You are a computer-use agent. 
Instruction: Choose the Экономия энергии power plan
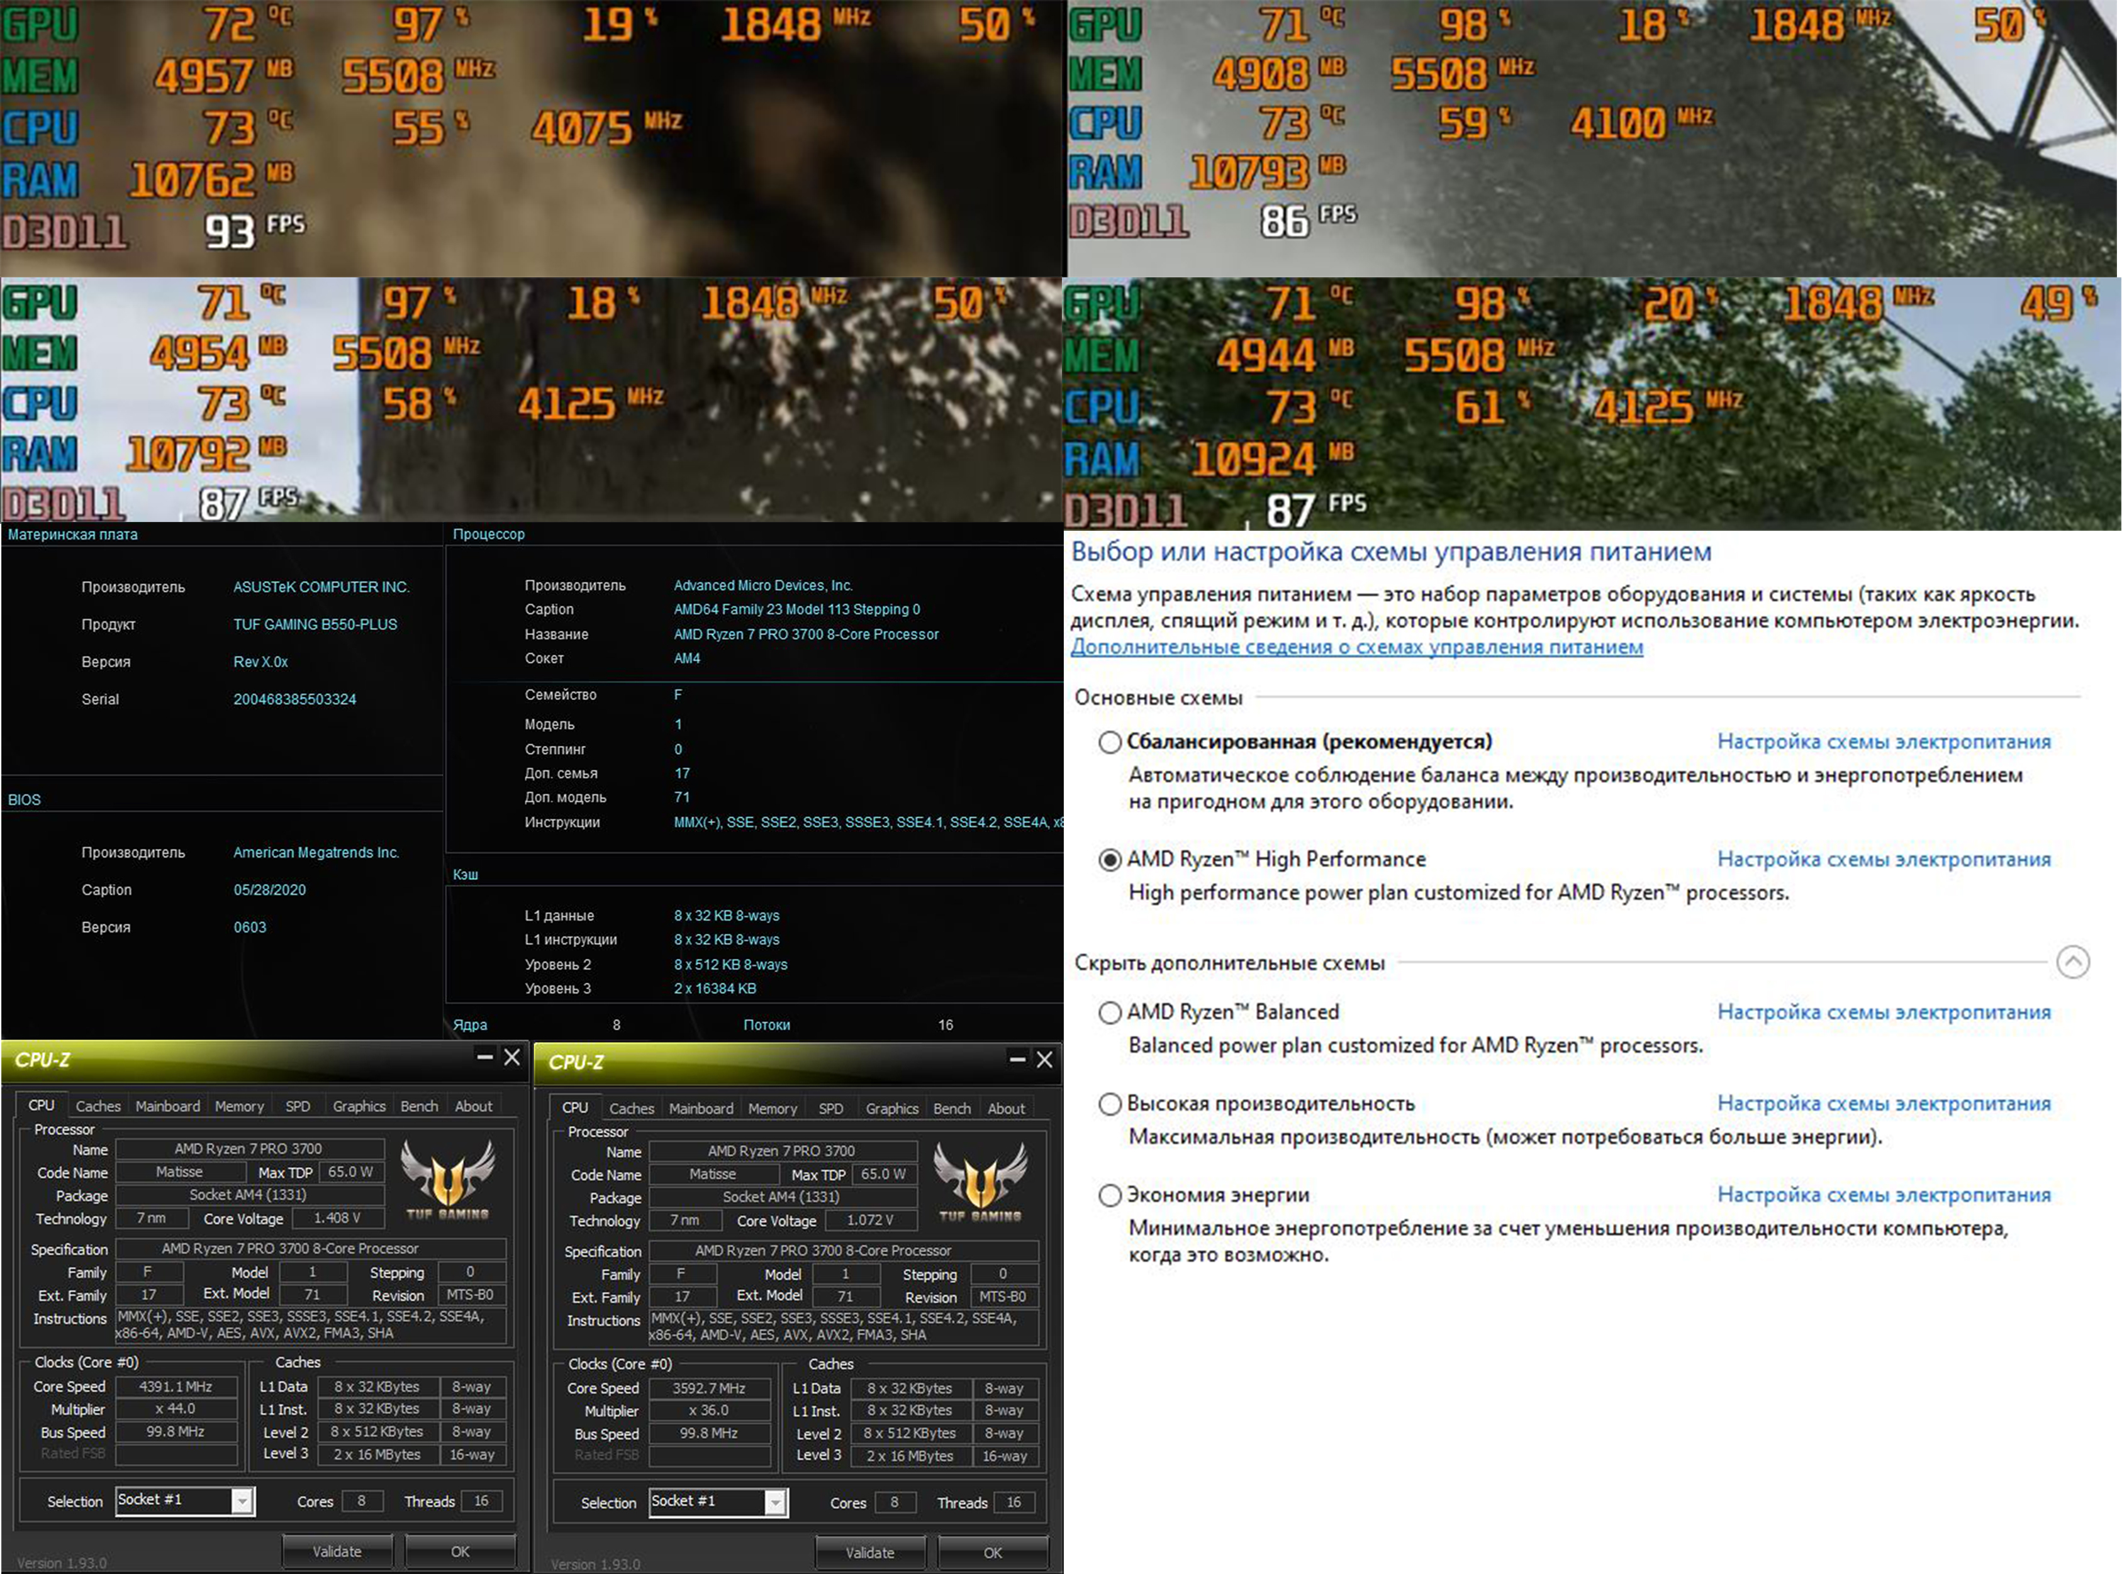click(1110, 1195)
